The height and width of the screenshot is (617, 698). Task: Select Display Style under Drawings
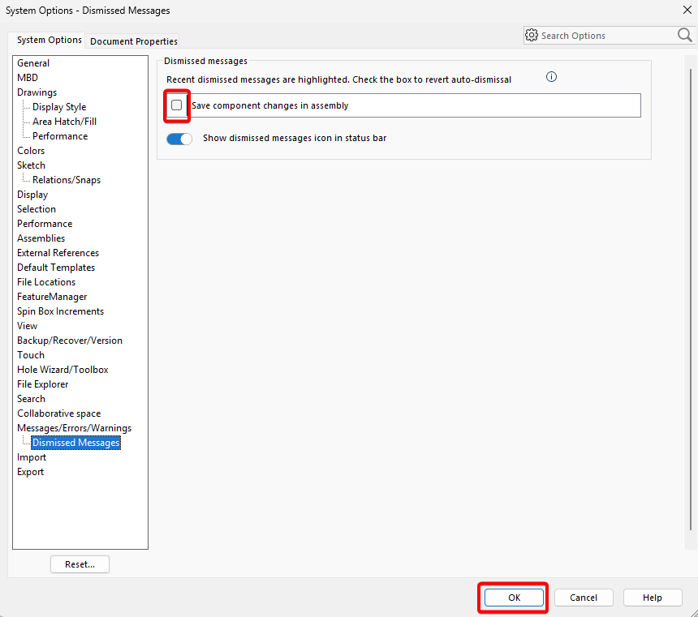pos(59,107)
